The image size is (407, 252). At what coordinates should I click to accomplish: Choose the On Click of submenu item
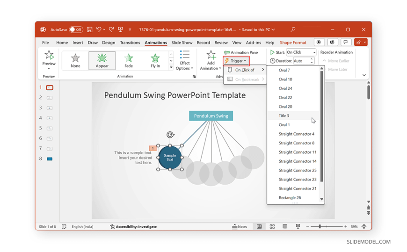tap(245, 70)
